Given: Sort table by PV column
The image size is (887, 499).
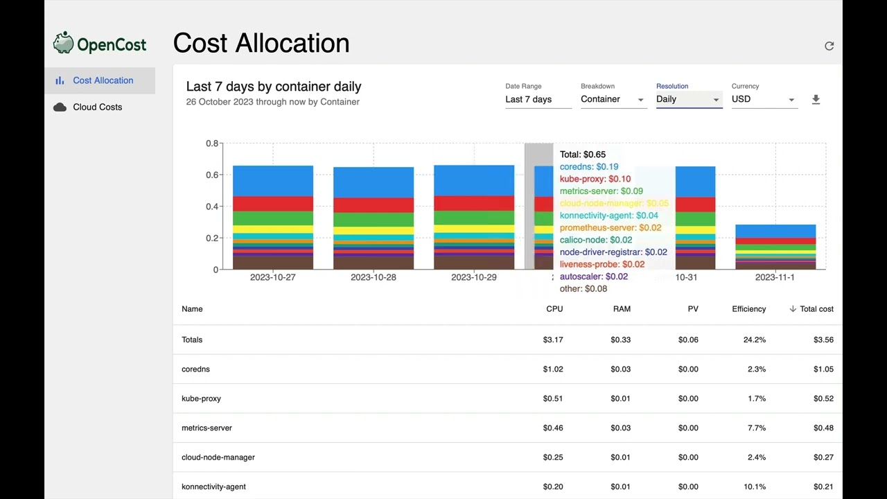Looking at the screenshot, I should [693, 309].
